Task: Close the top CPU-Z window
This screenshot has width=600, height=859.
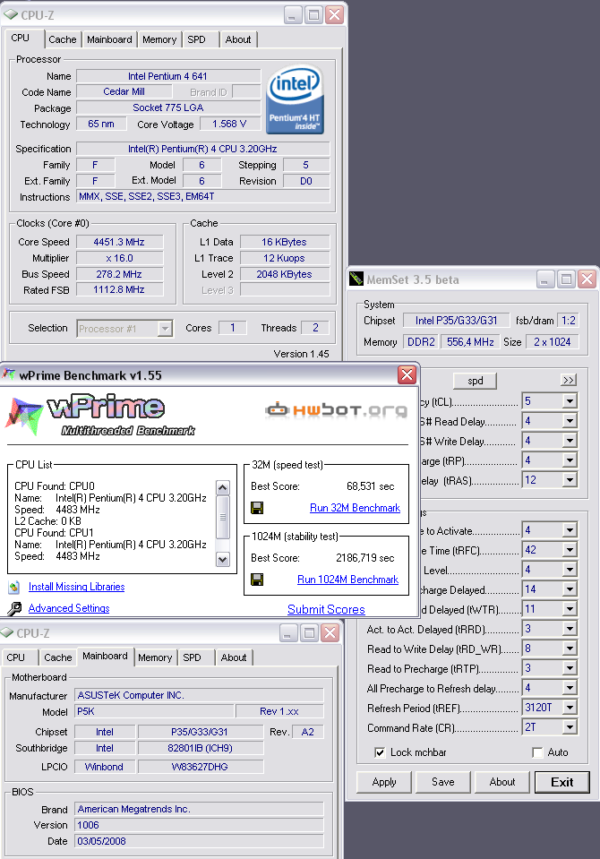Action: [334, 15]
